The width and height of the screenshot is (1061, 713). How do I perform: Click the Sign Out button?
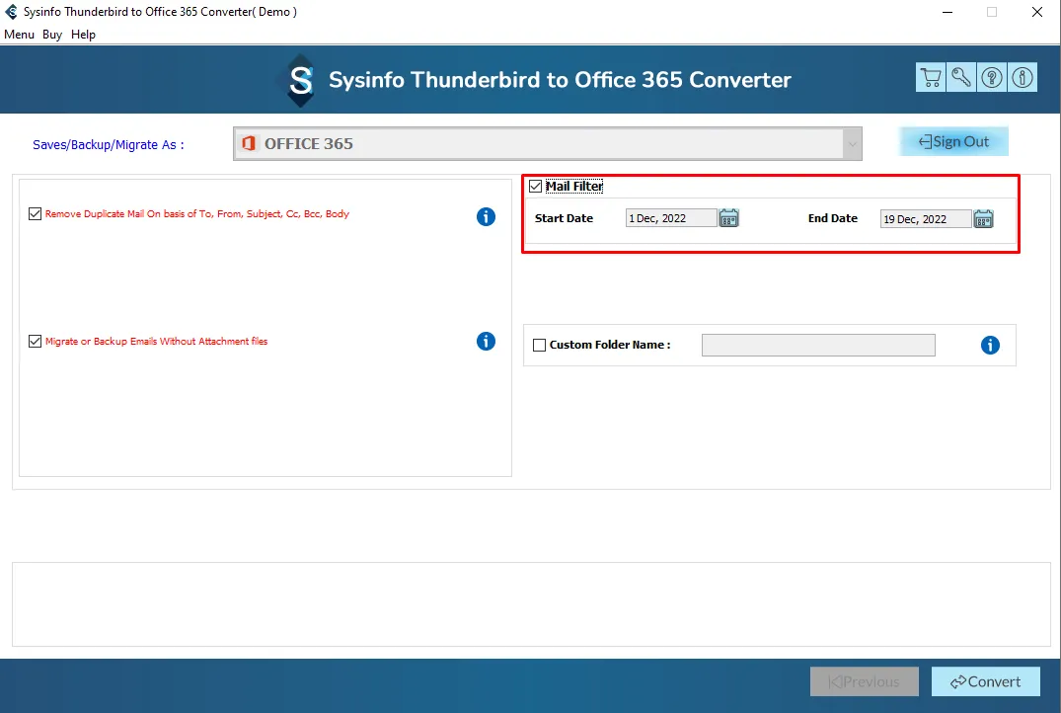pos(953,141)
